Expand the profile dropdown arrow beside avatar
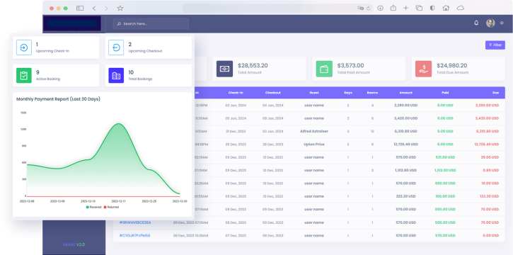 [502, 23]
